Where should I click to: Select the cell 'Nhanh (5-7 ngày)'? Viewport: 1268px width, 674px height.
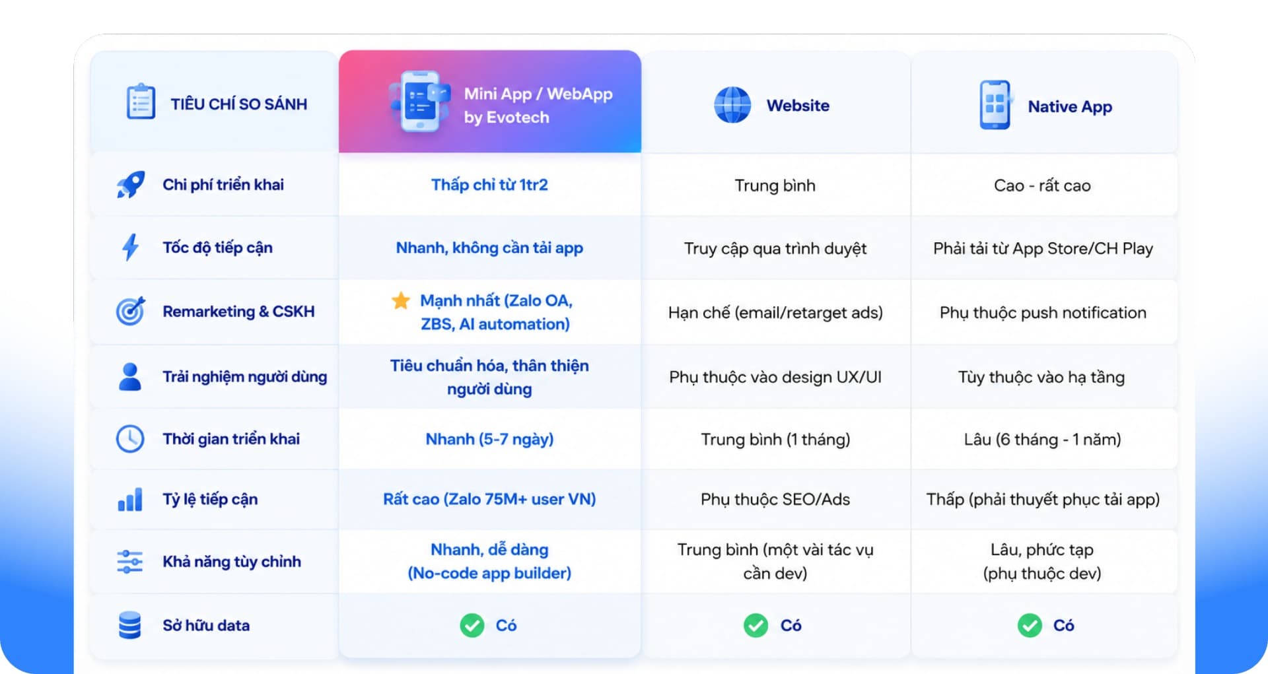(489, 439)
